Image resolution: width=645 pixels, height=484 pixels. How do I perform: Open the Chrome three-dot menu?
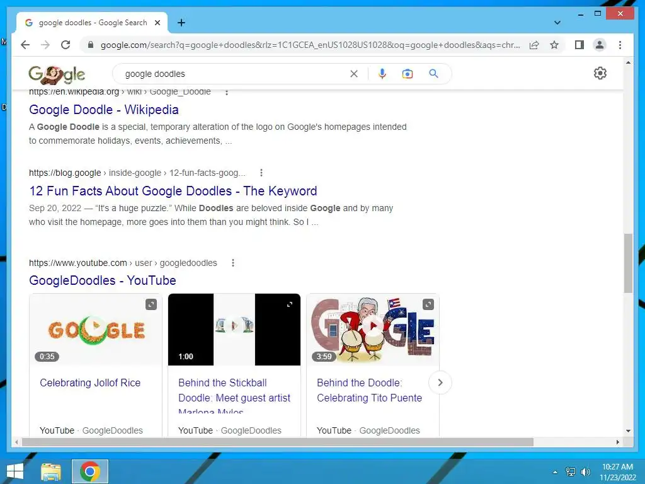click(620, 45)
